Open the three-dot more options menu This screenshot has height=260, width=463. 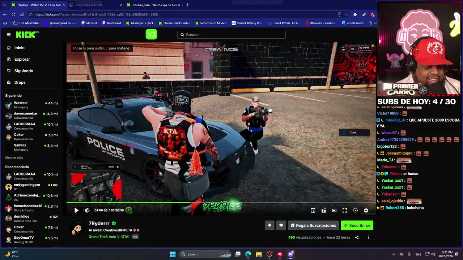click(x=368, y=237)
